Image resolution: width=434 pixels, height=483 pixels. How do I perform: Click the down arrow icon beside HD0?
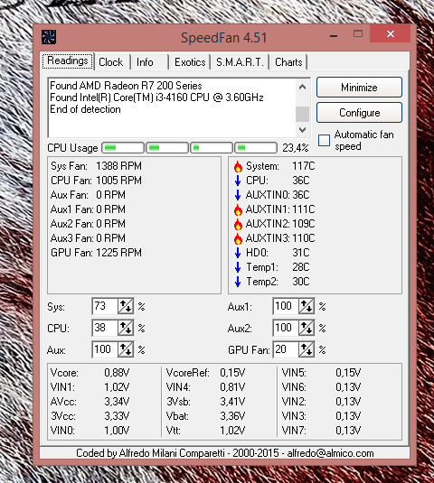pos(238,253)
